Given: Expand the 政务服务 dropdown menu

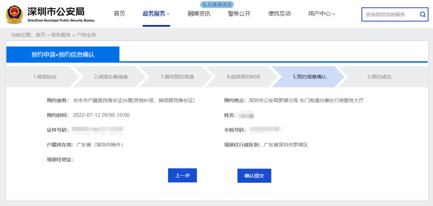Looking at the screenshot, I should (x=156, y=14).
